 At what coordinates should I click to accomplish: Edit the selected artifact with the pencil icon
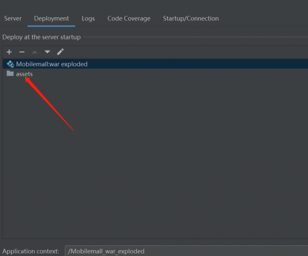pos(60,52)
